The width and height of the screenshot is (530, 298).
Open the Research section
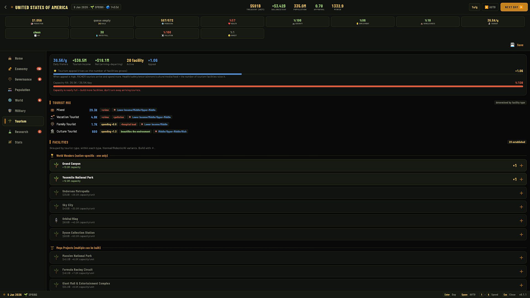pos(23,132)
